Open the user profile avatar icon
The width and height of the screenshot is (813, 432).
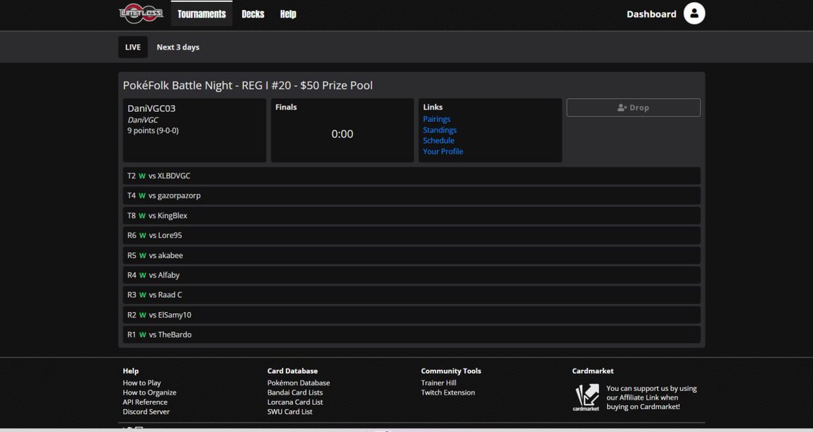click(694, 14)
